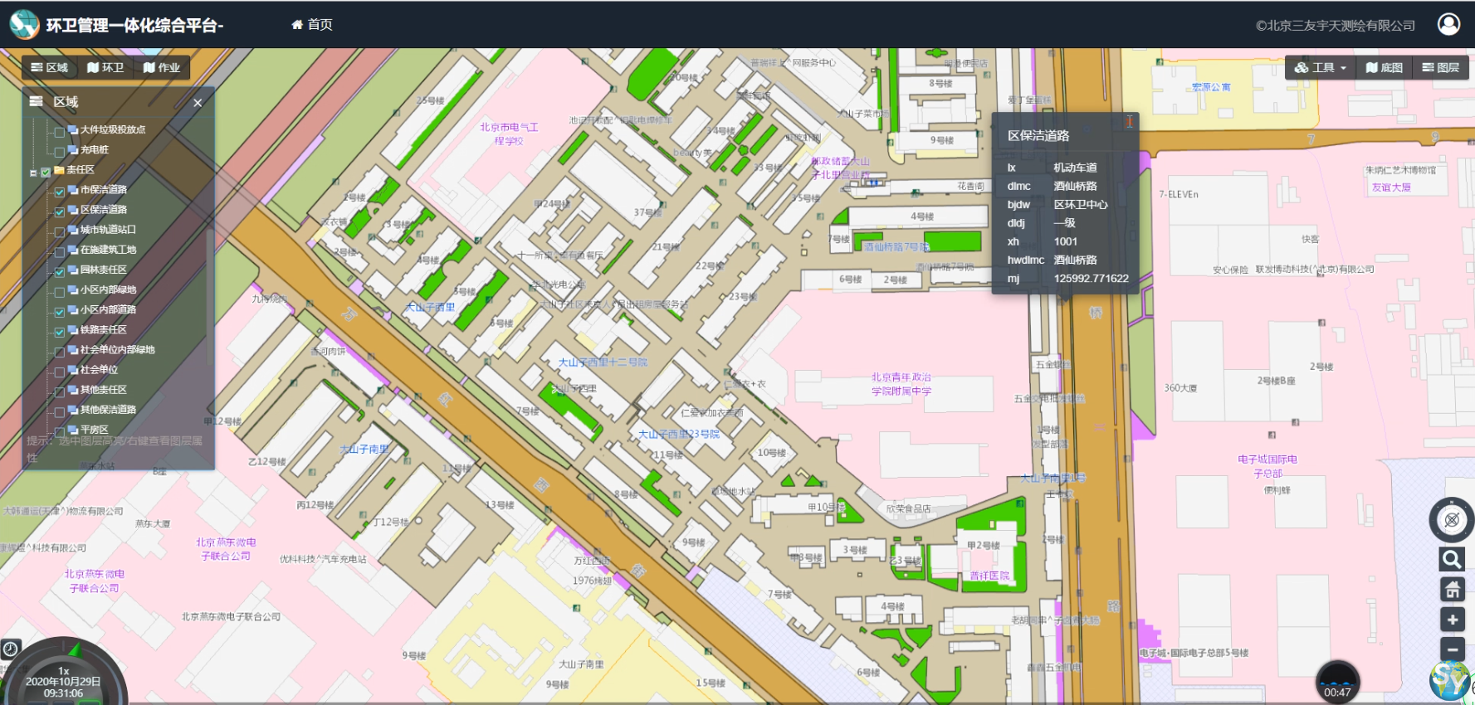Click the 大山子南里 blue map label
This screenshot has height=705, width=1475.
pos(364,449)
